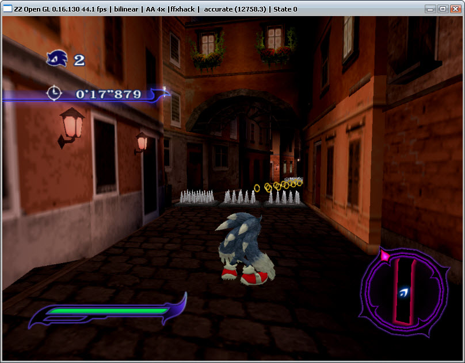Screen dimensions: 465x363
Task: Click the window icon in the title bar
Action: [x=7, y=9]
